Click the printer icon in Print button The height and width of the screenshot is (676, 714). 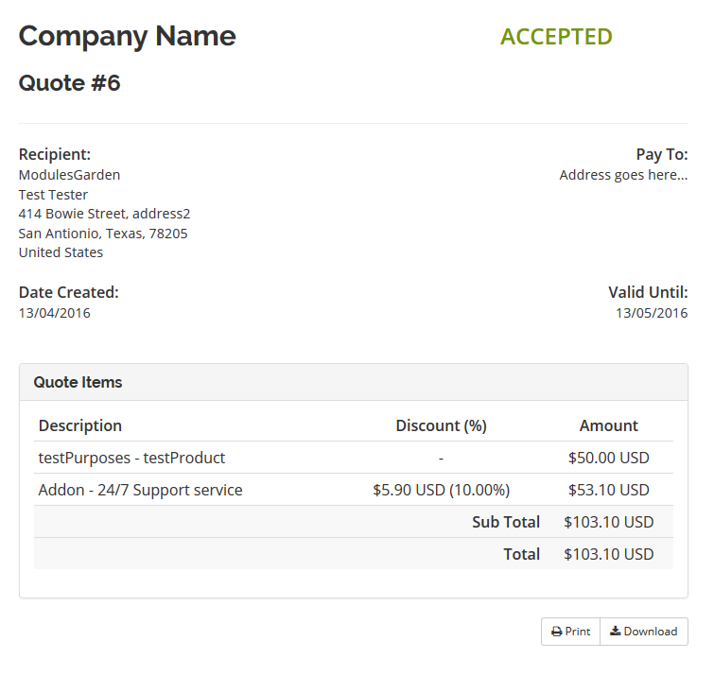(x=556, y=632)
